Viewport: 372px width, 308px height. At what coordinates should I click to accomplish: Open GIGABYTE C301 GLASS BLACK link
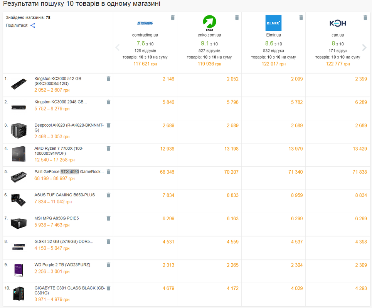tap(70, 290)
